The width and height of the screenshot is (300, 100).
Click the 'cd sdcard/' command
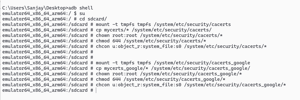[93, 19]
